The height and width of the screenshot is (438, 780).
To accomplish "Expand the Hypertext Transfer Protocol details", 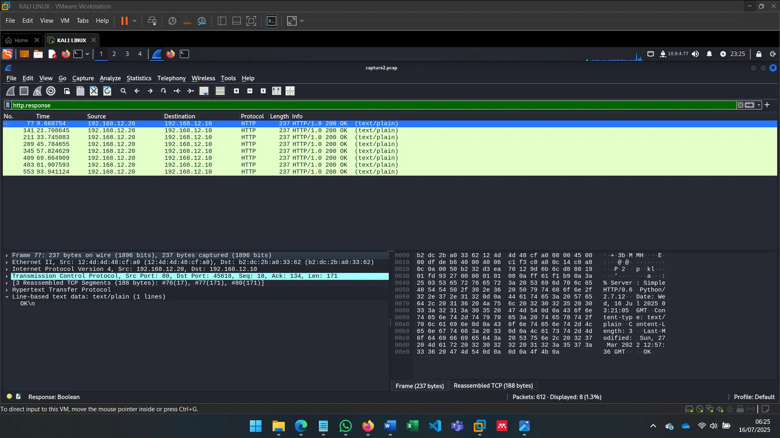I will coord(6,290).
